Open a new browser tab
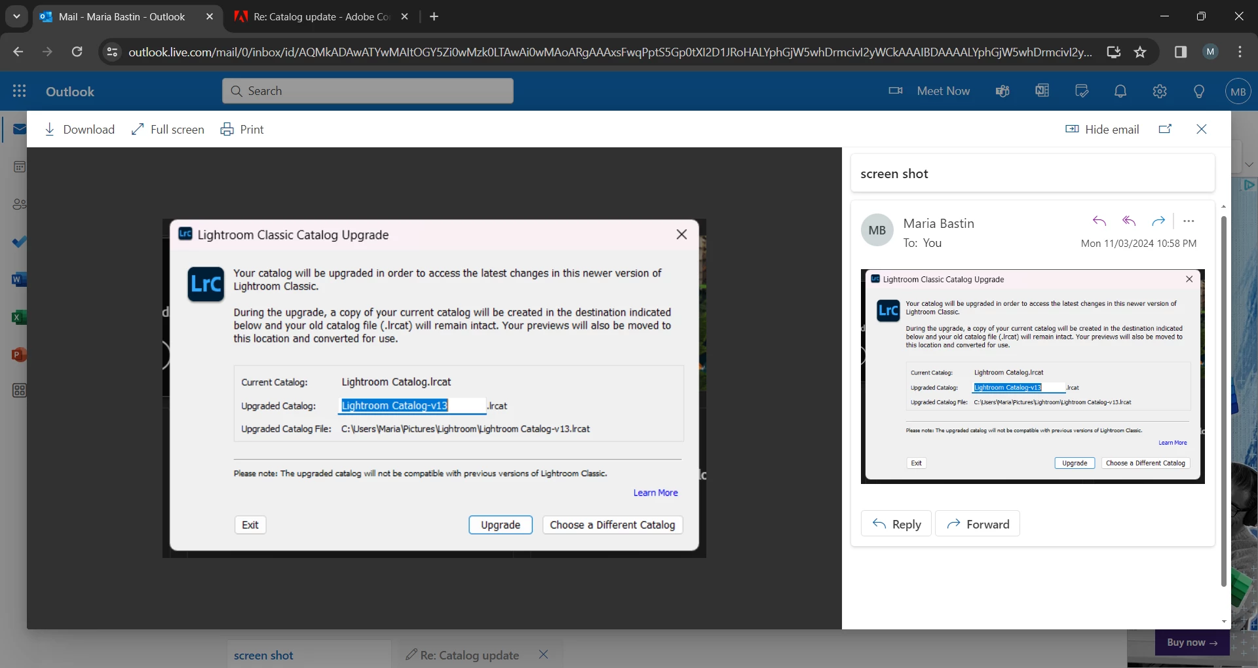The height and width of the screenshot is (668, 1258). pos(434,17)
